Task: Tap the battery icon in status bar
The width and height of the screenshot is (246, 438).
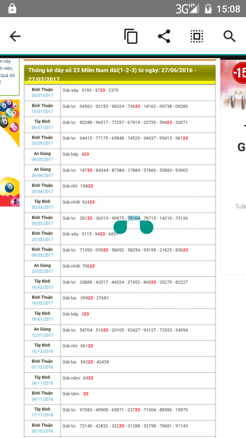Action: [208, 8]
